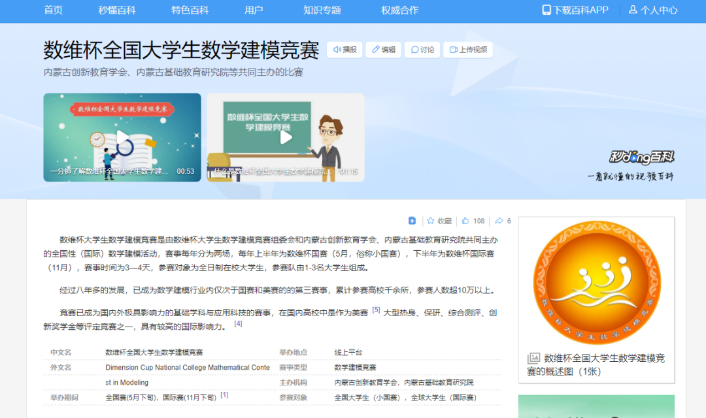Open the 秒懂百科 nav item

tap(116, 10)
